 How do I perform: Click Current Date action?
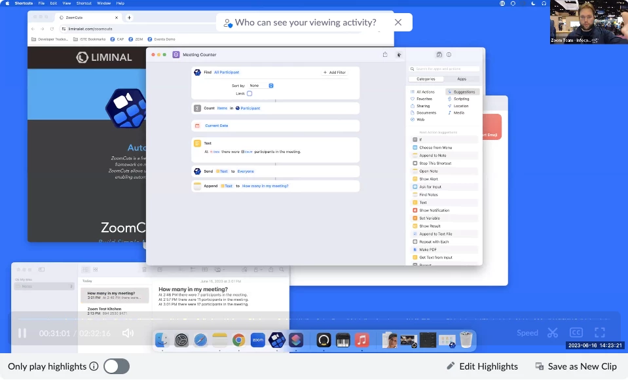point(276,126)
